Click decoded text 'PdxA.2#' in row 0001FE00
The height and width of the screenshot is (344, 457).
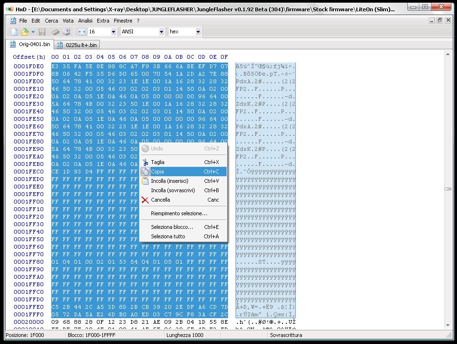(249, 81)
